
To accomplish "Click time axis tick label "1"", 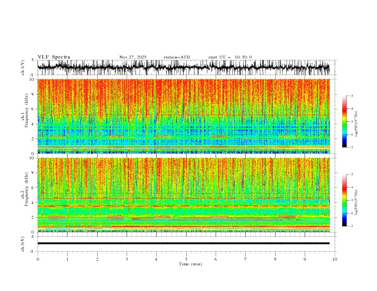I will point(67,259).
